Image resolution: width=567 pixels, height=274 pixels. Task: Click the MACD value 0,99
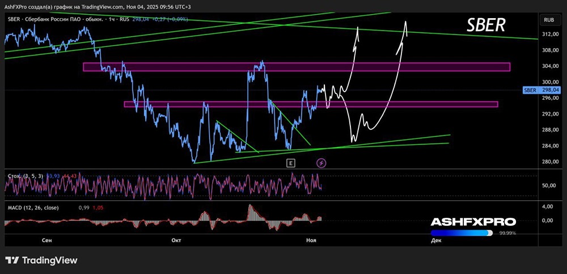tap(83, 208)
